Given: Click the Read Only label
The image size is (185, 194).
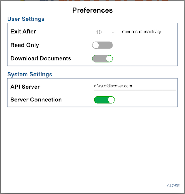Looking at the screenshot, I should click(25, 45).
